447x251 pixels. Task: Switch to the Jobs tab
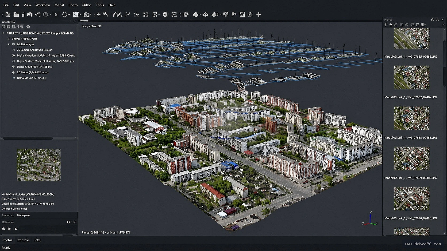(37, 240)
